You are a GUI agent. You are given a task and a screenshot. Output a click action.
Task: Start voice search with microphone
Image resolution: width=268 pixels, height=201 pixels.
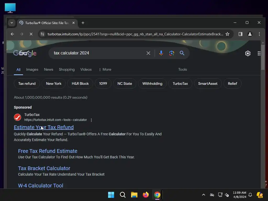[161, 53]
